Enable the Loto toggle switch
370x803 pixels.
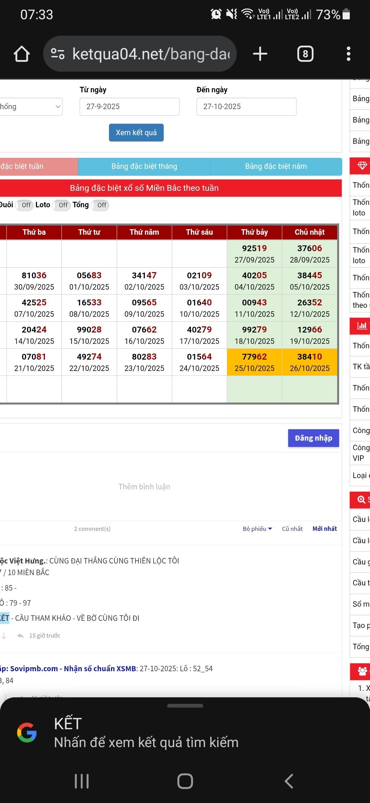(x=62, y=205)
